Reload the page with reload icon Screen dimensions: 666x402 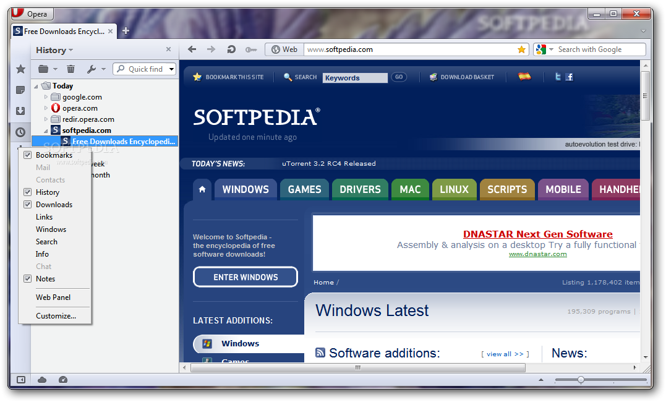coord(231,49)
